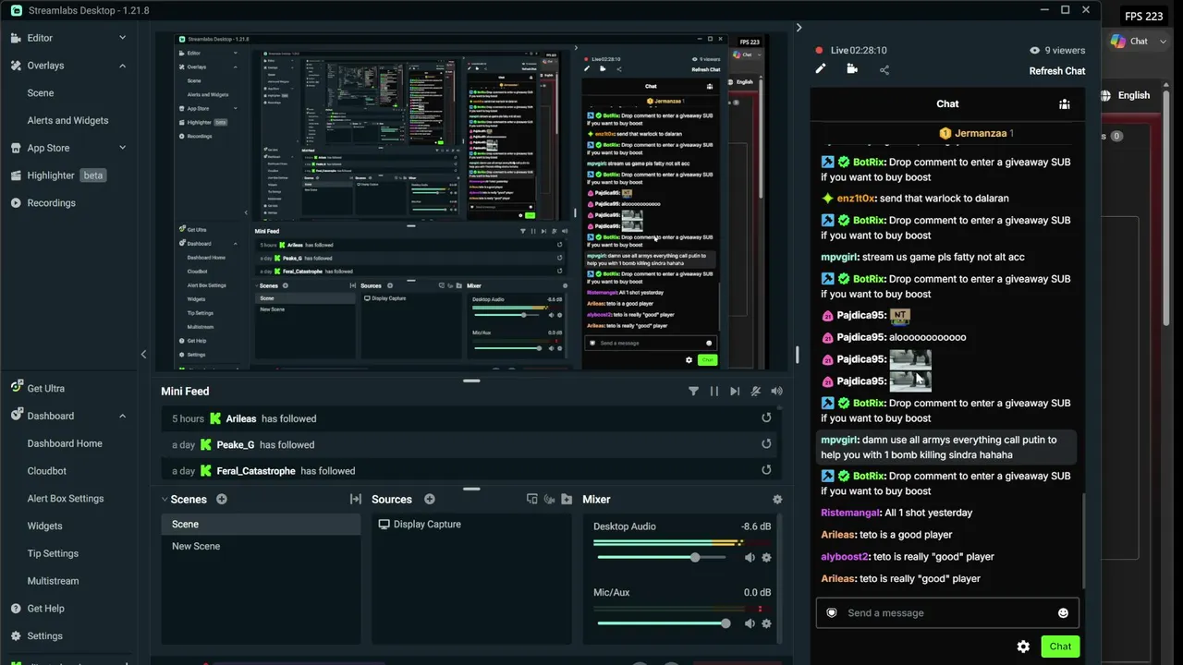Click the English language selector in background window
Viewport: 1183px width, 665px height.
1127,95
